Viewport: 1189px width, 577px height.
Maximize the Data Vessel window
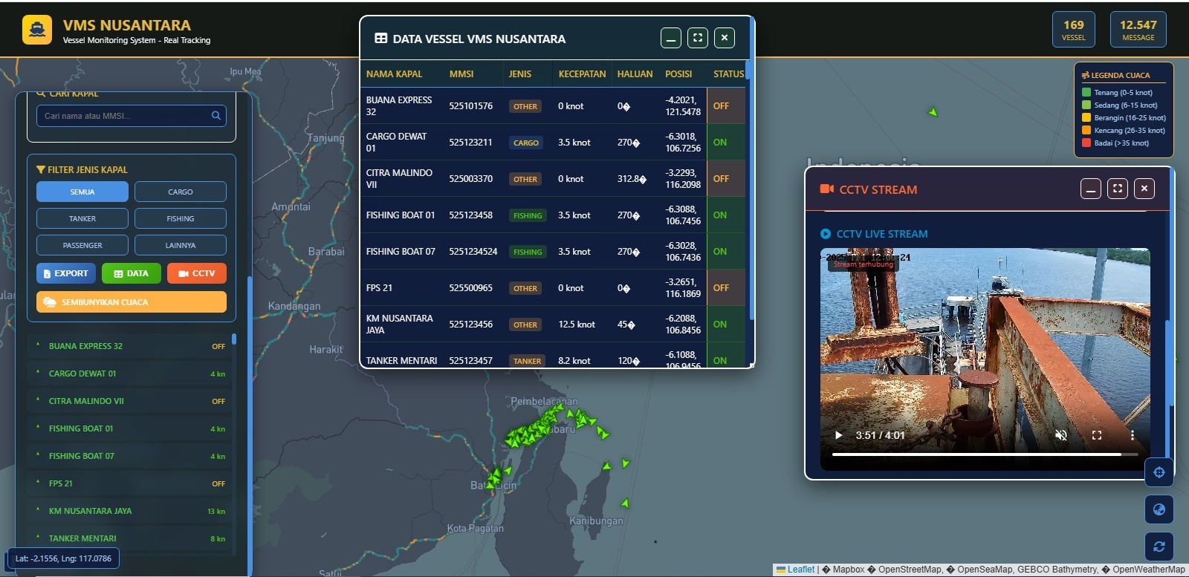tap(698, 38)
